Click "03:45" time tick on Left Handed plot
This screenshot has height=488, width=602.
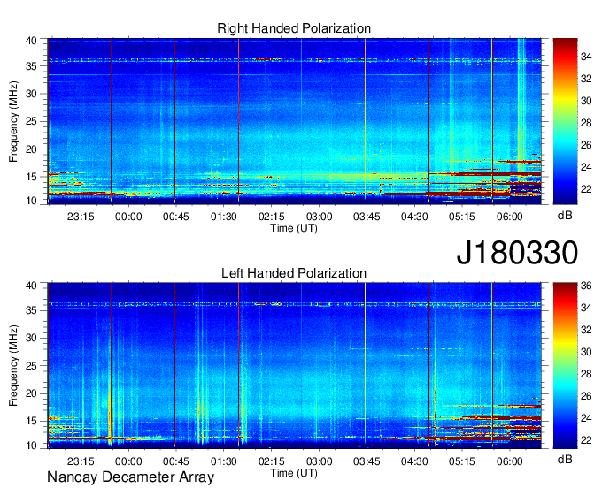367,461
